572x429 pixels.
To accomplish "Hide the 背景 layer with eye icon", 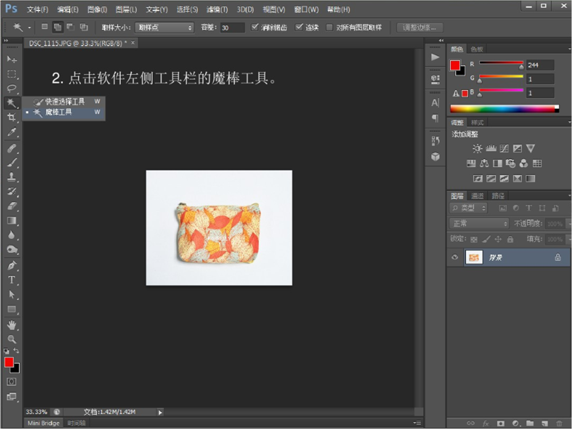I will pos(455,257).
